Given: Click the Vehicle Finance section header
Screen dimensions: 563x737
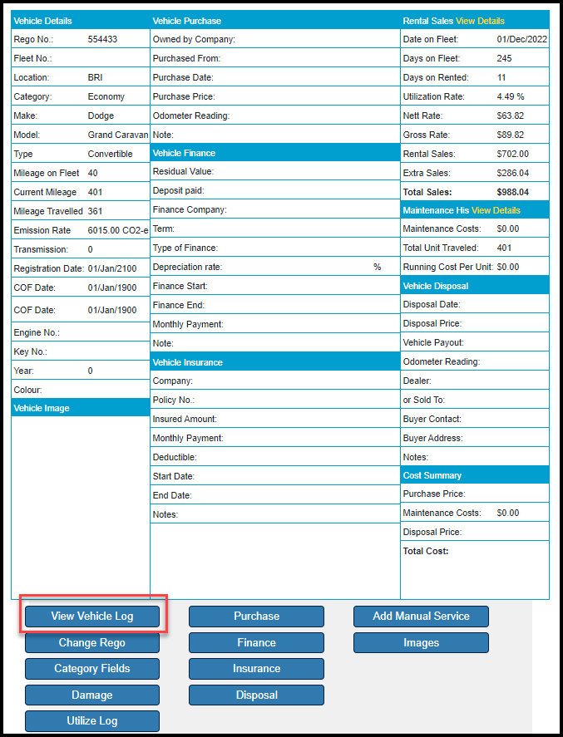Looking at the screenshot, I should [x=184, y=153].
